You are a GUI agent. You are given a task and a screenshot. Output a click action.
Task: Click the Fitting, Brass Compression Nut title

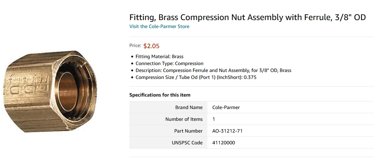point(248,17)
